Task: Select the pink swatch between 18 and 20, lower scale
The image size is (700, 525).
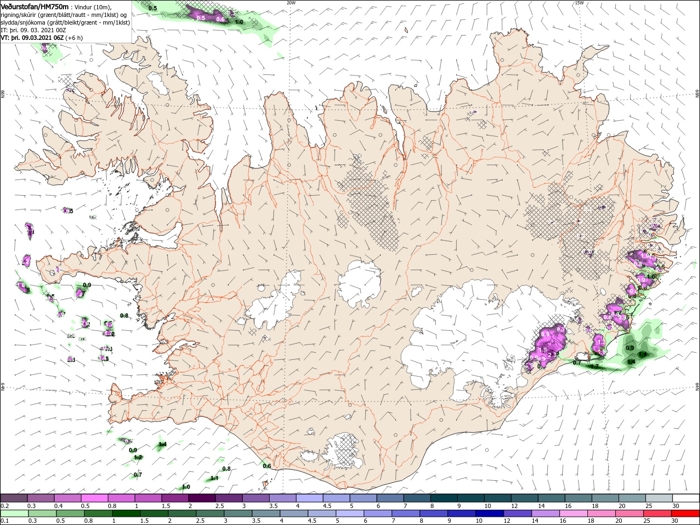Action: click(x=600, y=514)
